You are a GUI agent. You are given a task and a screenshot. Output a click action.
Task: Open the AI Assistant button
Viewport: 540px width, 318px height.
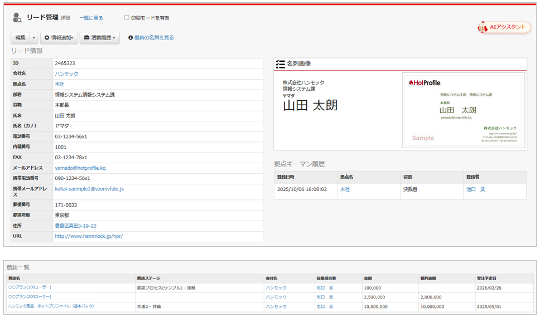tap(504, 27)
